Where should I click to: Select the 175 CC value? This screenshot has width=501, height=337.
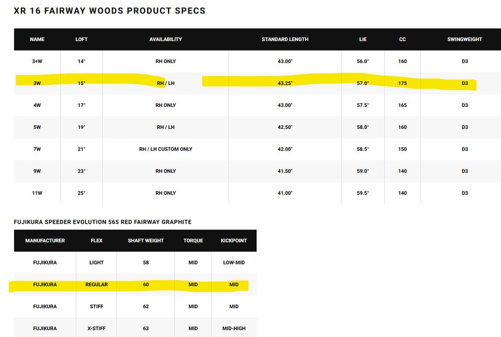[x=402, y=83]
